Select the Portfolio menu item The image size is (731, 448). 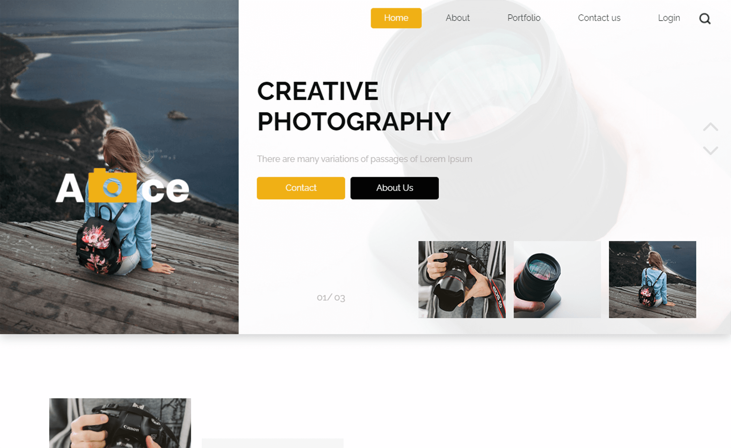(523, 17)
